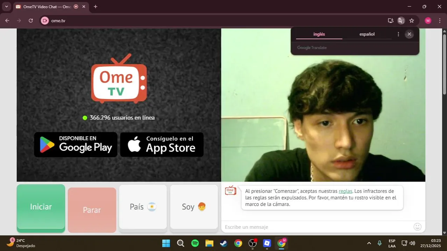Open the Chrome profile M avatar
This screenshot has width=447, height=251.
(x=428, y=21)
